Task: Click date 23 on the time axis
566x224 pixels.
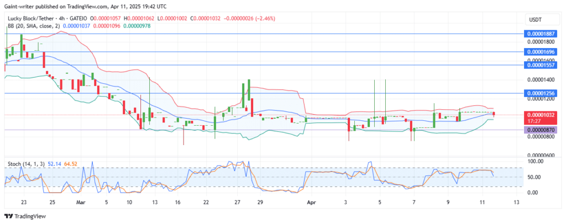Action: pyautogui.click(x=24, y=202)
